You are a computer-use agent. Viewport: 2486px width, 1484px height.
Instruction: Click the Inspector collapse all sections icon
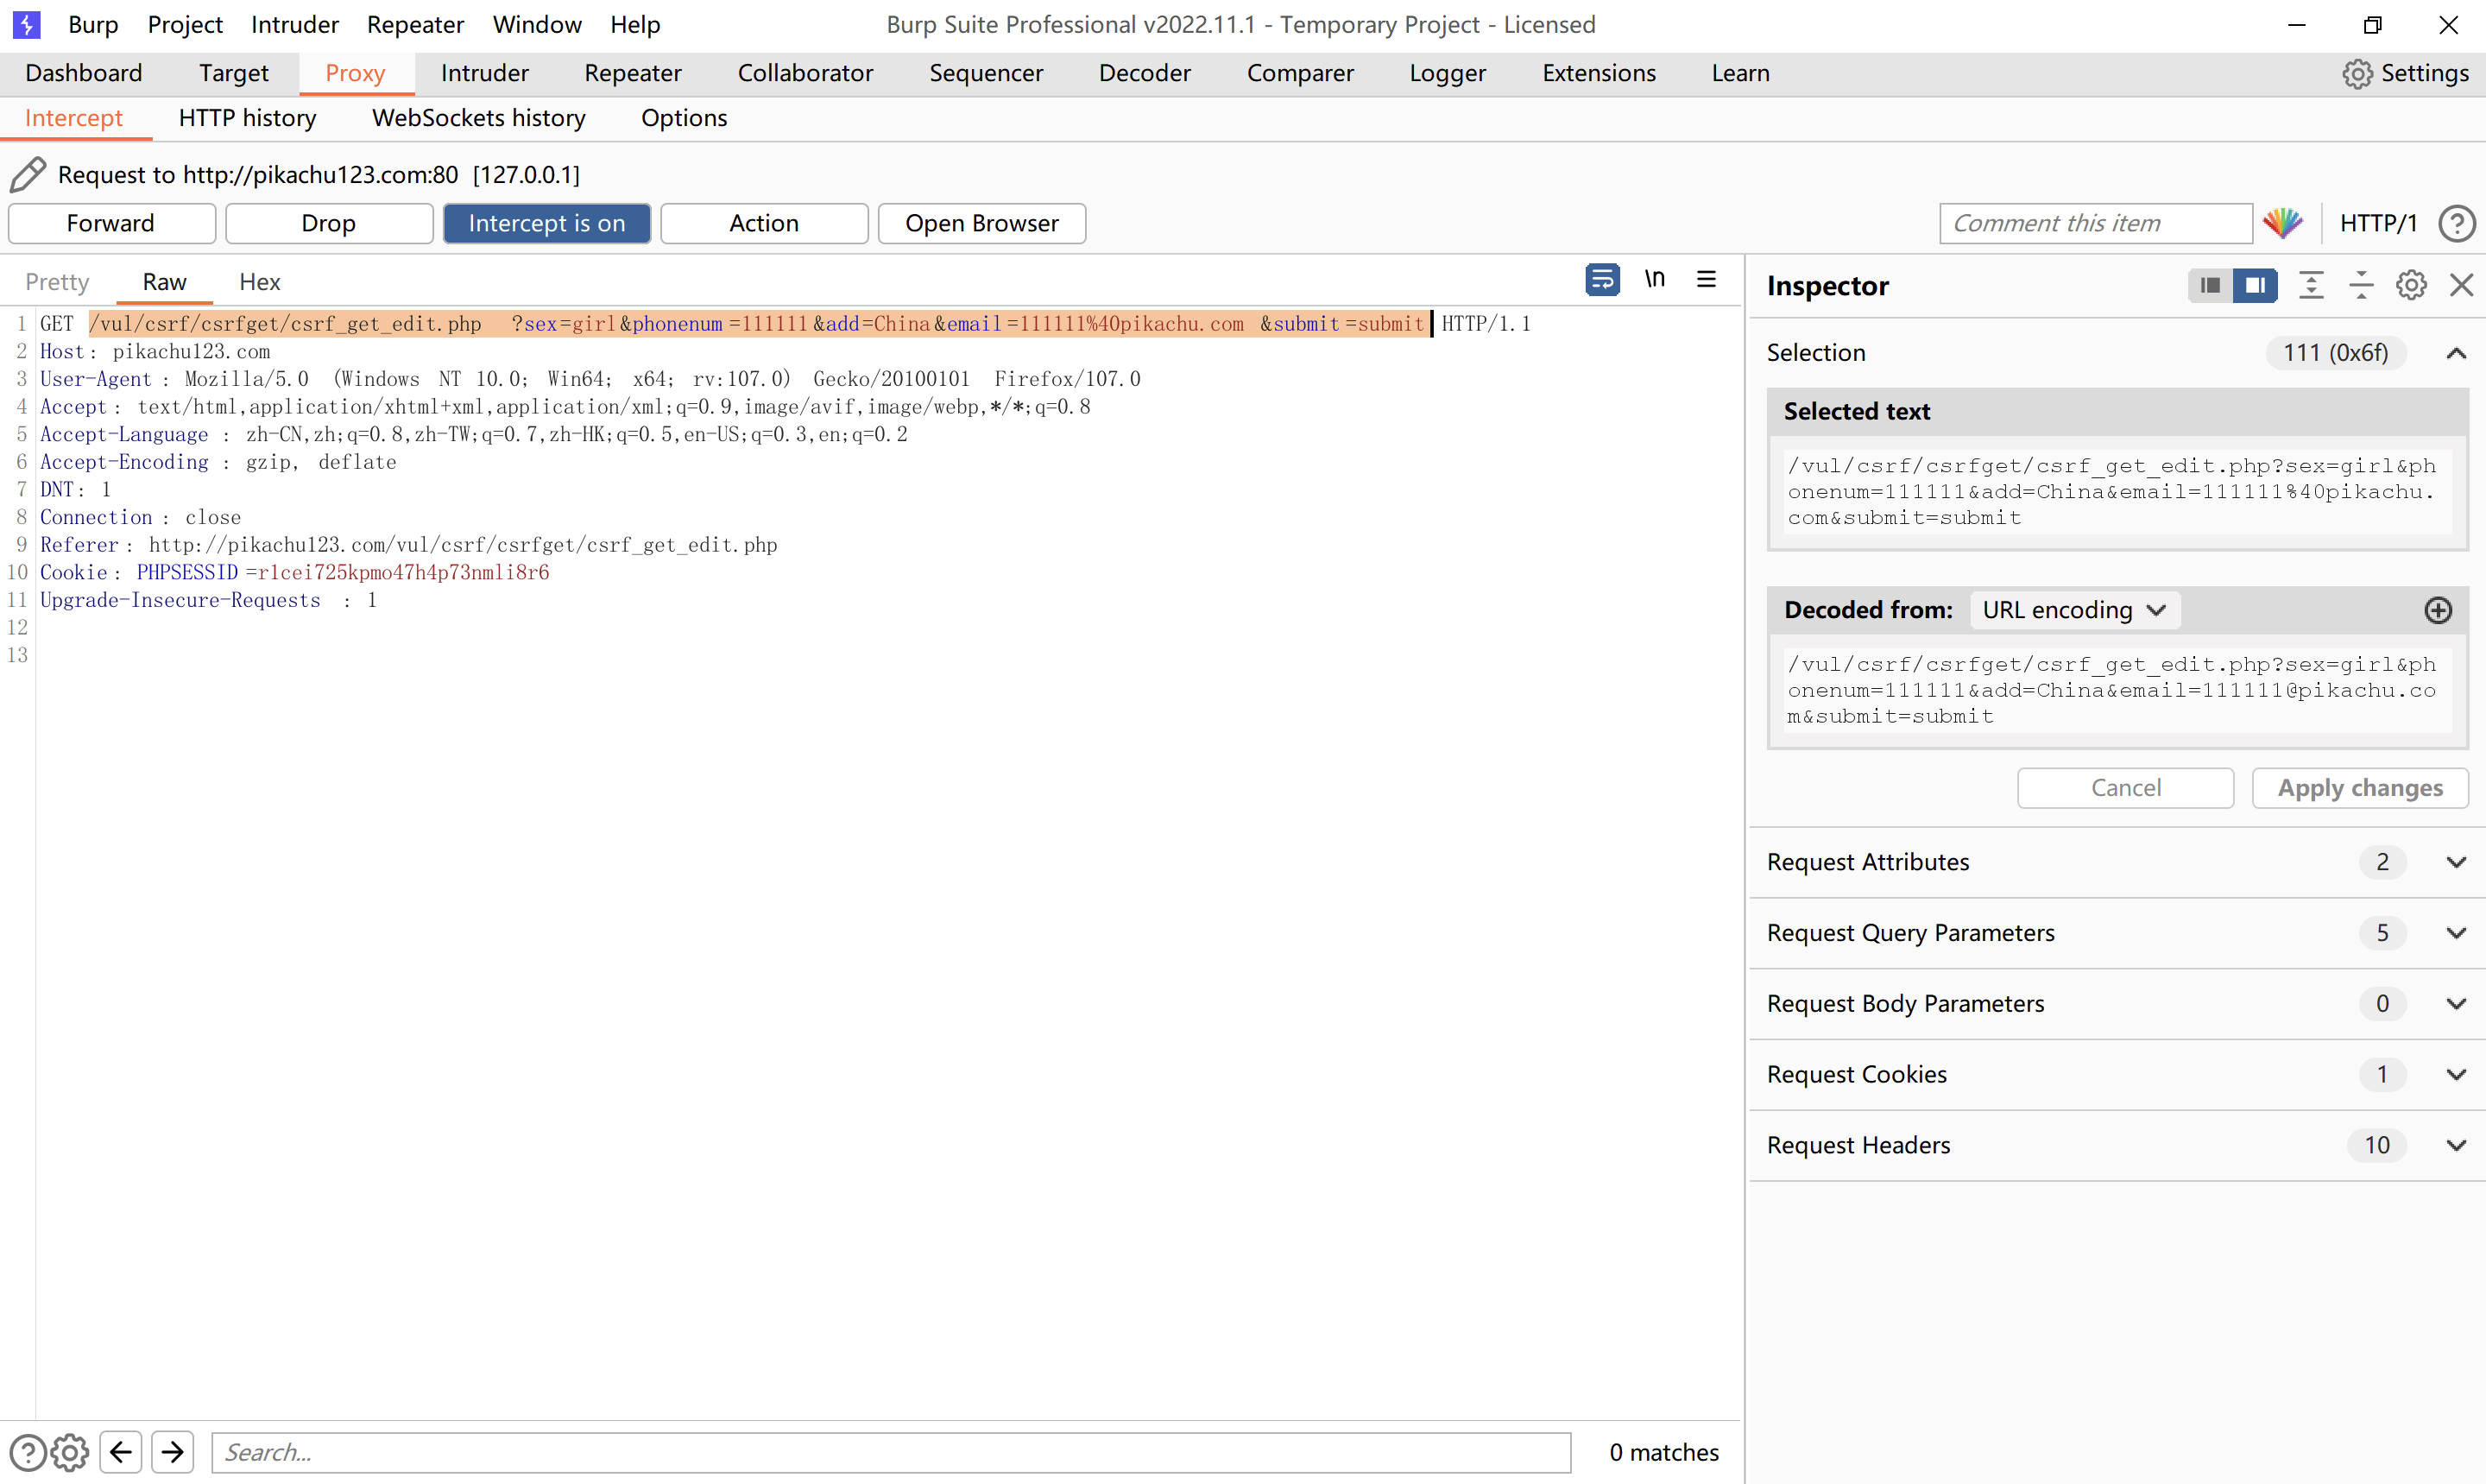pos(2360,286)
